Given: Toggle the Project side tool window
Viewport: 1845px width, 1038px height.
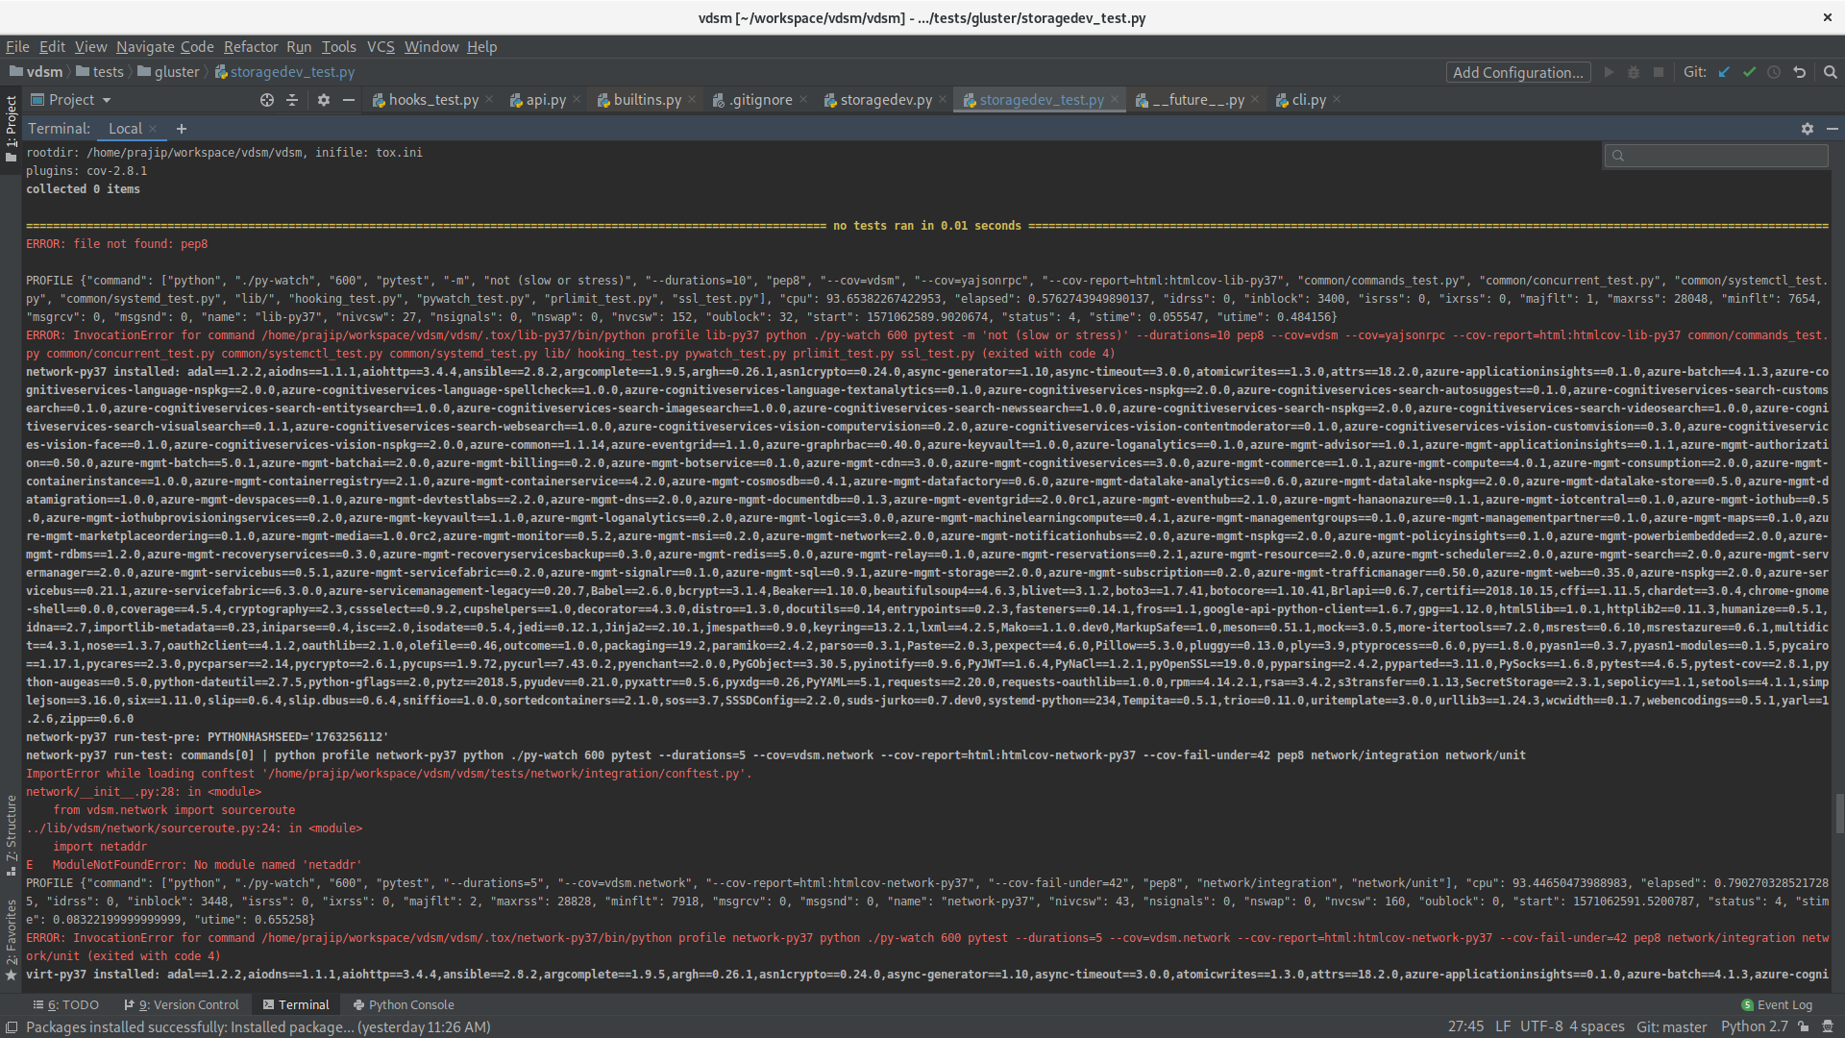Looking at the screenshot, I should pos(12,127).
